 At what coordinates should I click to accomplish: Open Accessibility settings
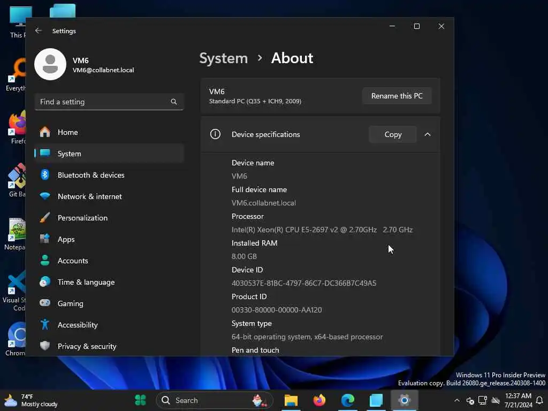tap(109, 325)
